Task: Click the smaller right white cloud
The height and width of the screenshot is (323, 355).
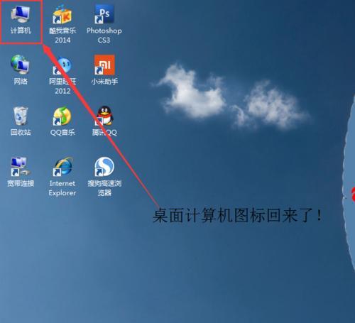Action: [272, 106]
